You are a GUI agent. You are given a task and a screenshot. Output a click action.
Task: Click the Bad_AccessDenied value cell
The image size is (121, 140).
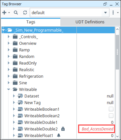coord(97,129)
